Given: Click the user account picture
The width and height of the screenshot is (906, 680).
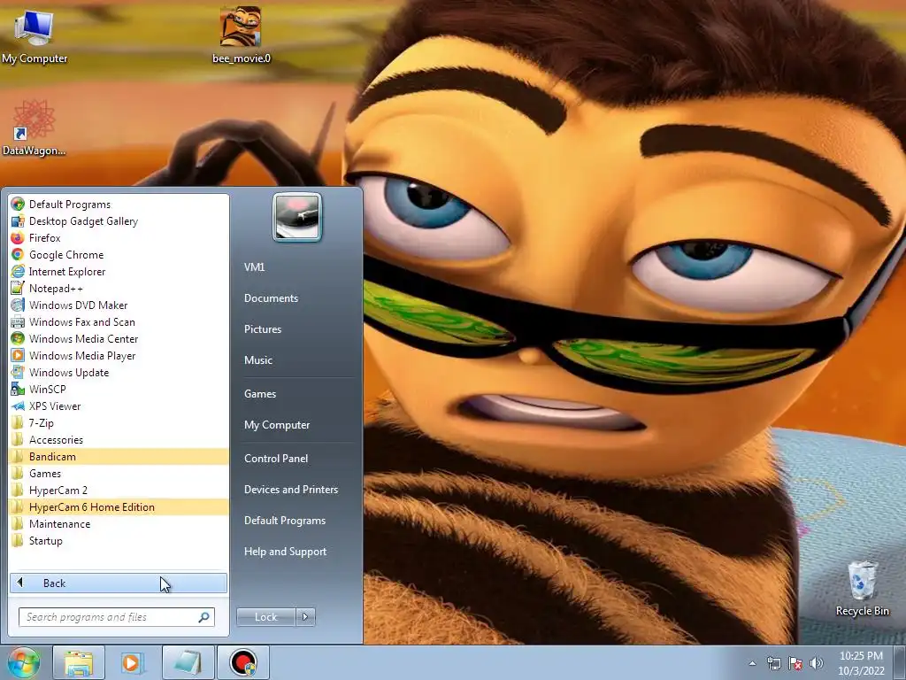Looking at the screenshot, I should coord(297,217).
